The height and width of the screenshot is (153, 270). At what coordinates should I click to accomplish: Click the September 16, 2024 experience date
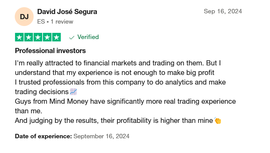click(102, 136)
